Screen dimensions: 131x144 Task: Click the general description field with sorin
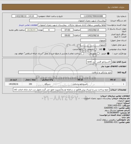tap(99, 62)
